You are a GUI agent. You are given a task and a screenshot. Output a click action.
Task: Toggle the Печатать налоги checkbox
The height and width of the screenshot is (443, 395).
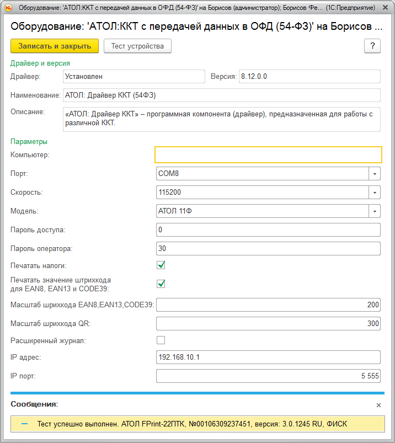pyautogui.click(x=161, y=265)
